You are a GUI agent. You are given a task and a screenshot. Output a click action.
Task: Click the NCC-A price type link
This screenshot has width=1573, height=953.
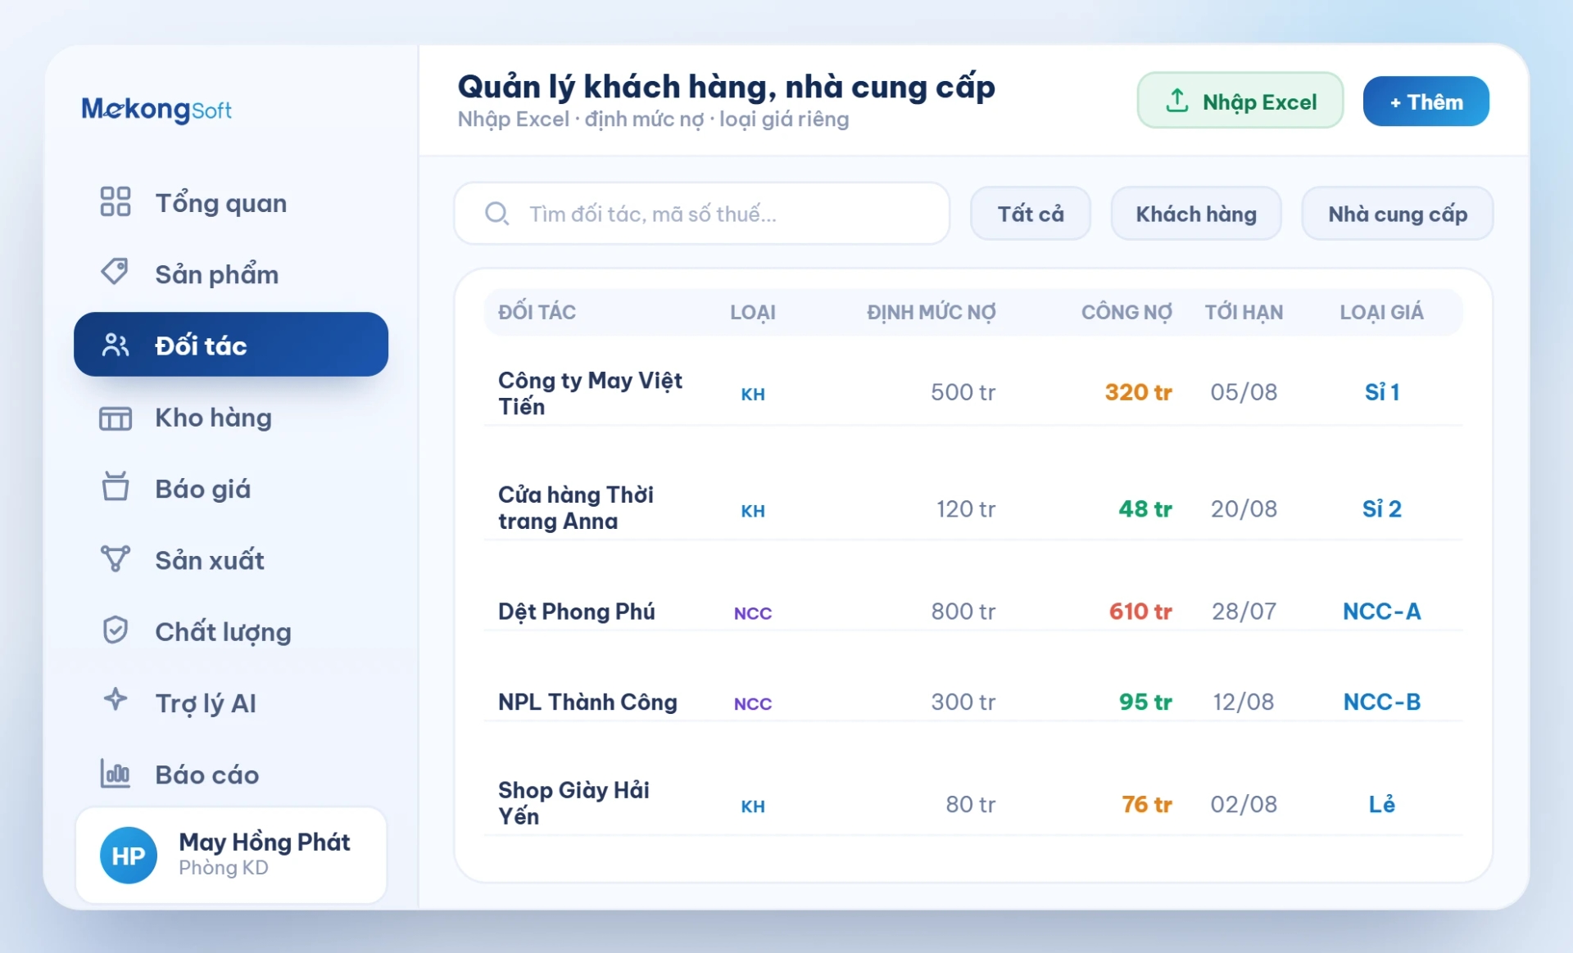click(1382, 612)
